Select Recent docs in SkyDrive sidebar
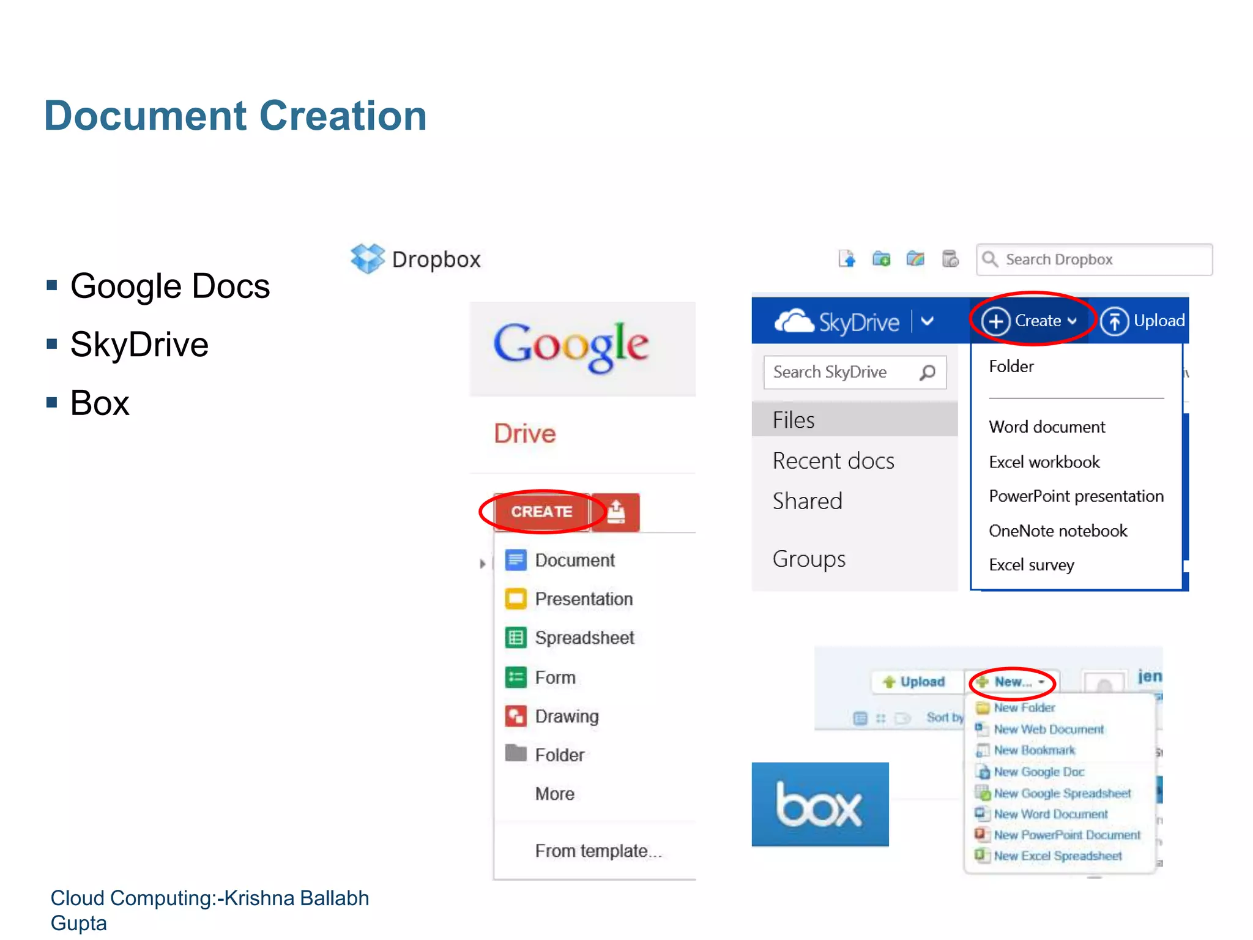The image size is (1253, 940). coord(833,461)
